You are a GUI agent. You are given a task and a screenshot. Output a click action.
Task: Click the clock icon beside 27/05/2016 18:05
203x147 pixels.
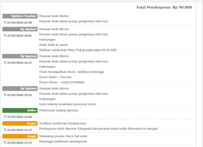(5, 36)
